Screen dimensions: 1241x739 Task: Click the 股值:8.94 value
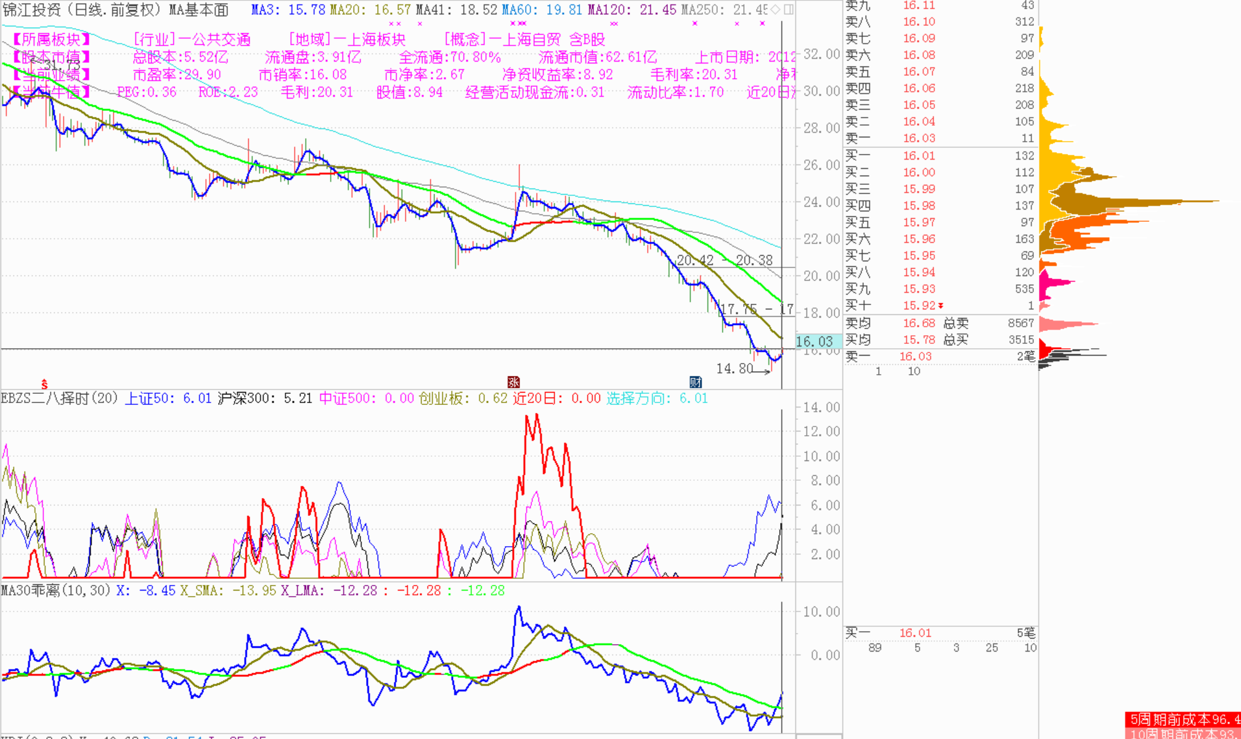(410, 92)
